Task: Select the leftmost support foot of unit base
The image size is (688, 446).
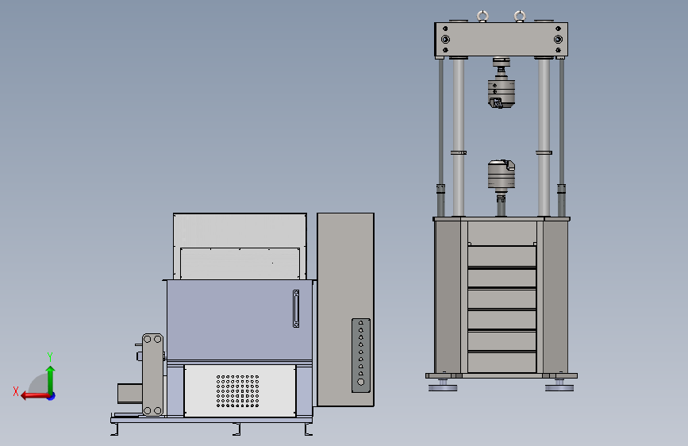Action: tap(114, 429)
